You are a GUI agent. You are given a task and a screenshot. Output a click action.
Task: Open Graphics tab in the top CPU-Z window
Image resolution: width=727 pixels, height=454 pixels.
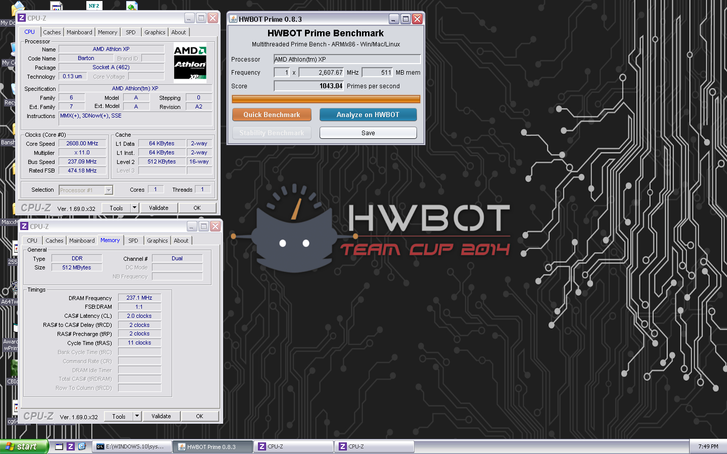[155, 32]
